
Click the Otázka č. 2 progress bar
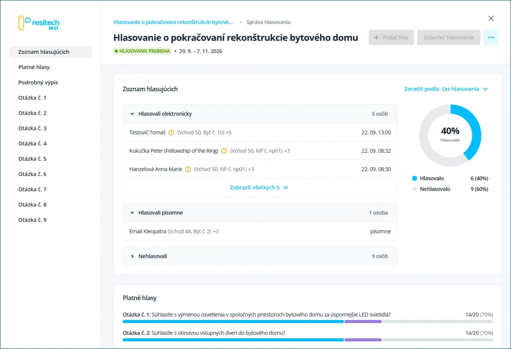point(308,340)
